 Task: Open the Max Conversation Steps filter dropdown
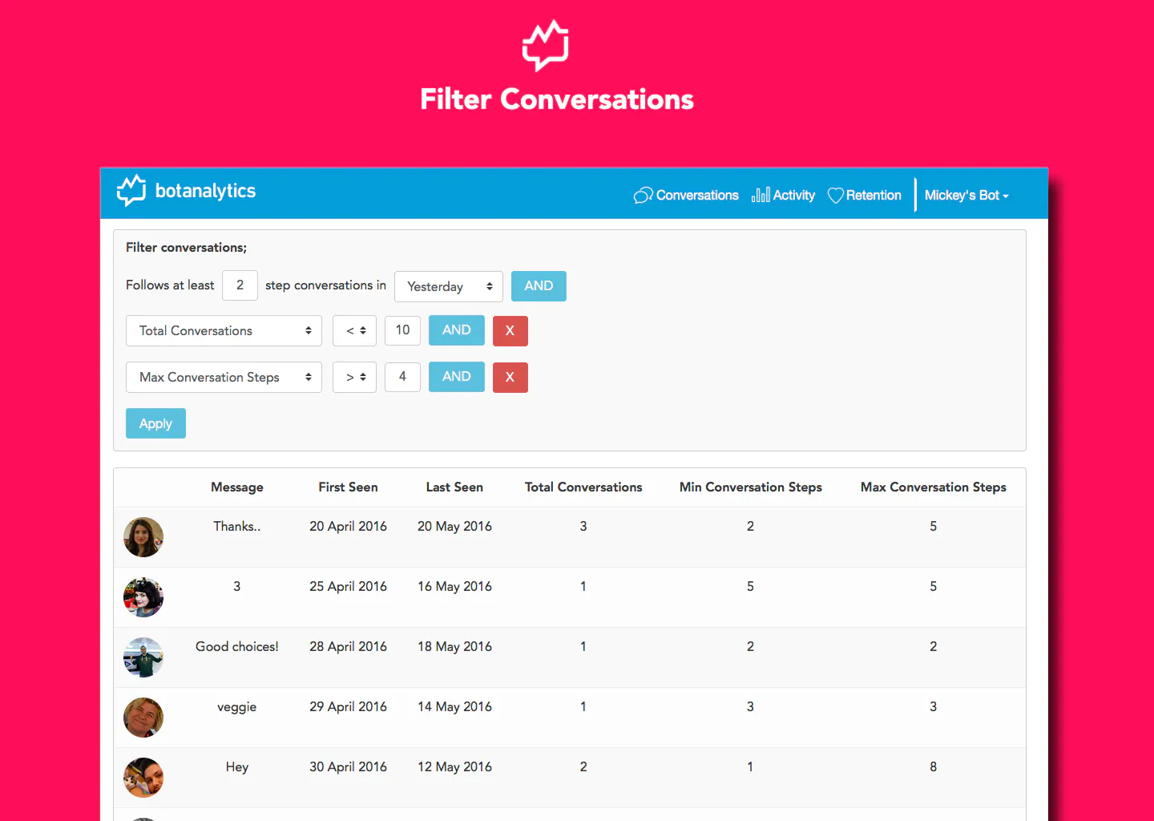(224, 377)
